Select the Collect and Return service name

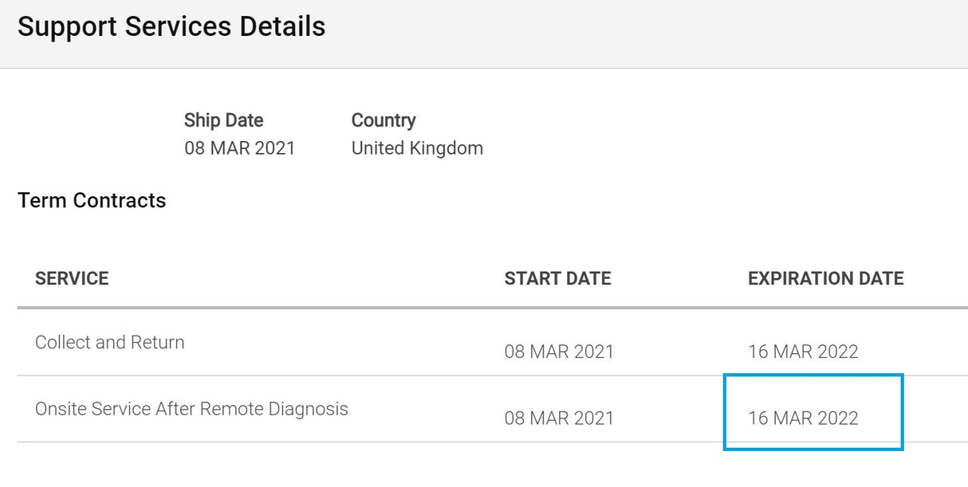109,342
